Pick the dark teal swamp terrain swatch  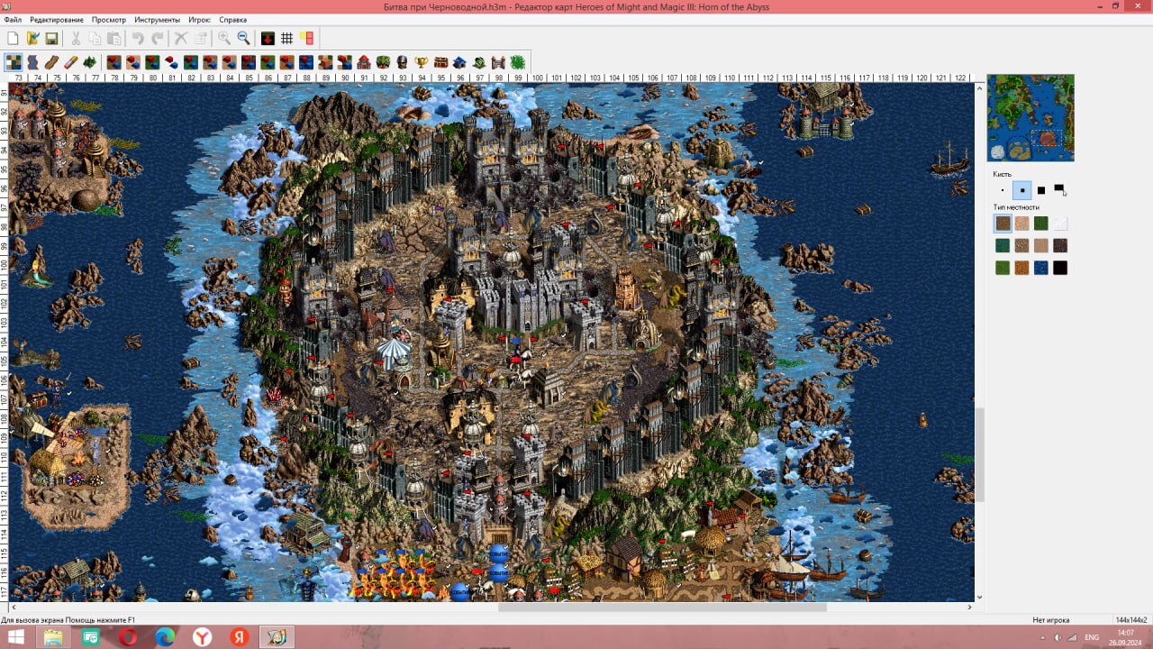[1003, 245]
